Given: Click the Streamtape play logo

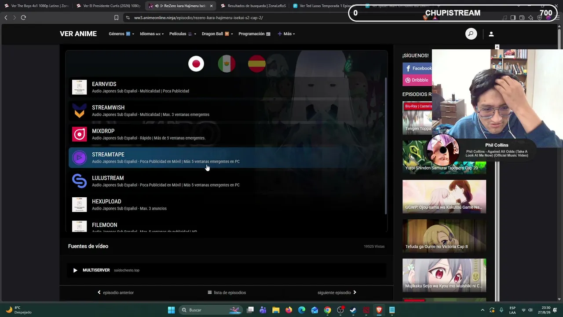Looking at the screenshot, I should click(x=80, y=158).
